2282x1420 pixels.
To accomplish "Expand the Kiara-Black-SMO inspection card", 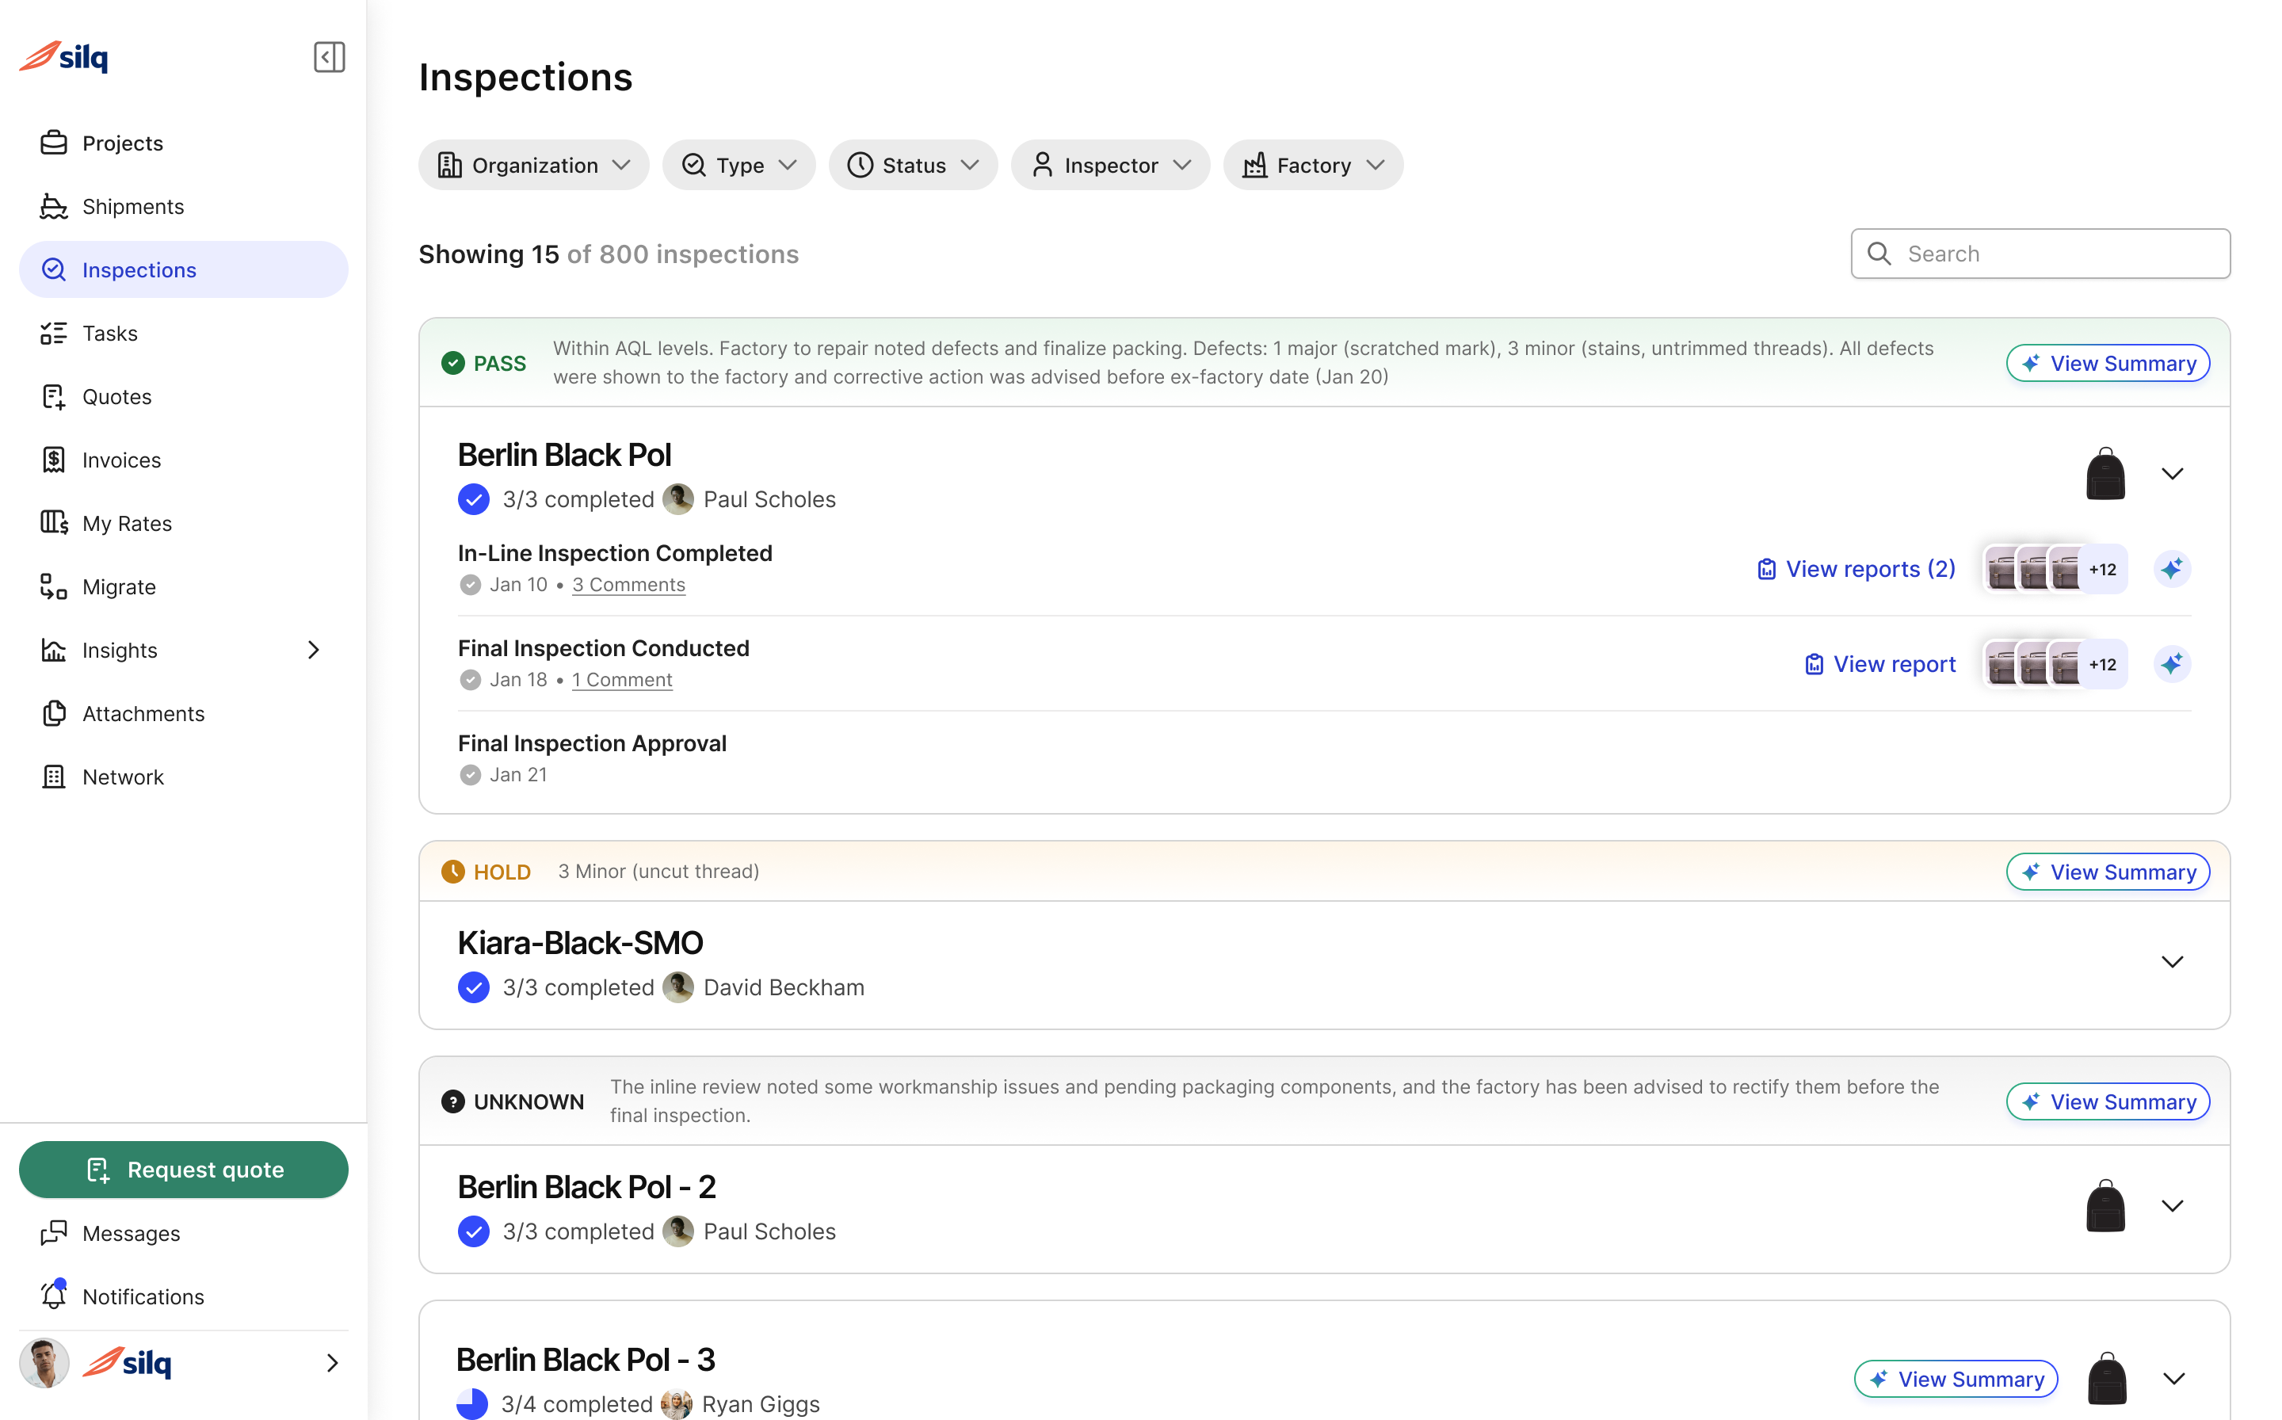I will [x=2172, y=962].
